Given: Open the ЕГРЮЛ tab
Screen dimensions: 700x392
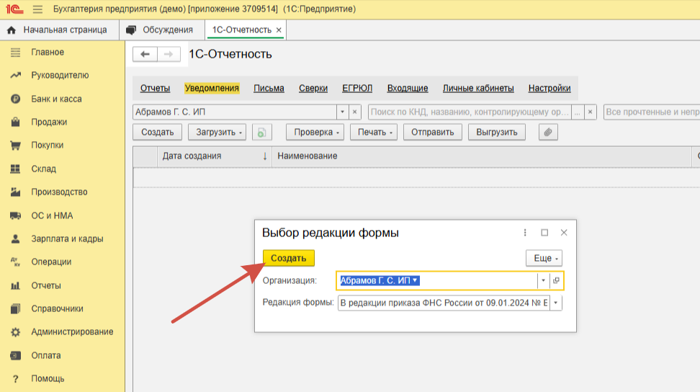Looking at the screenshot, I should coord(357,89).
